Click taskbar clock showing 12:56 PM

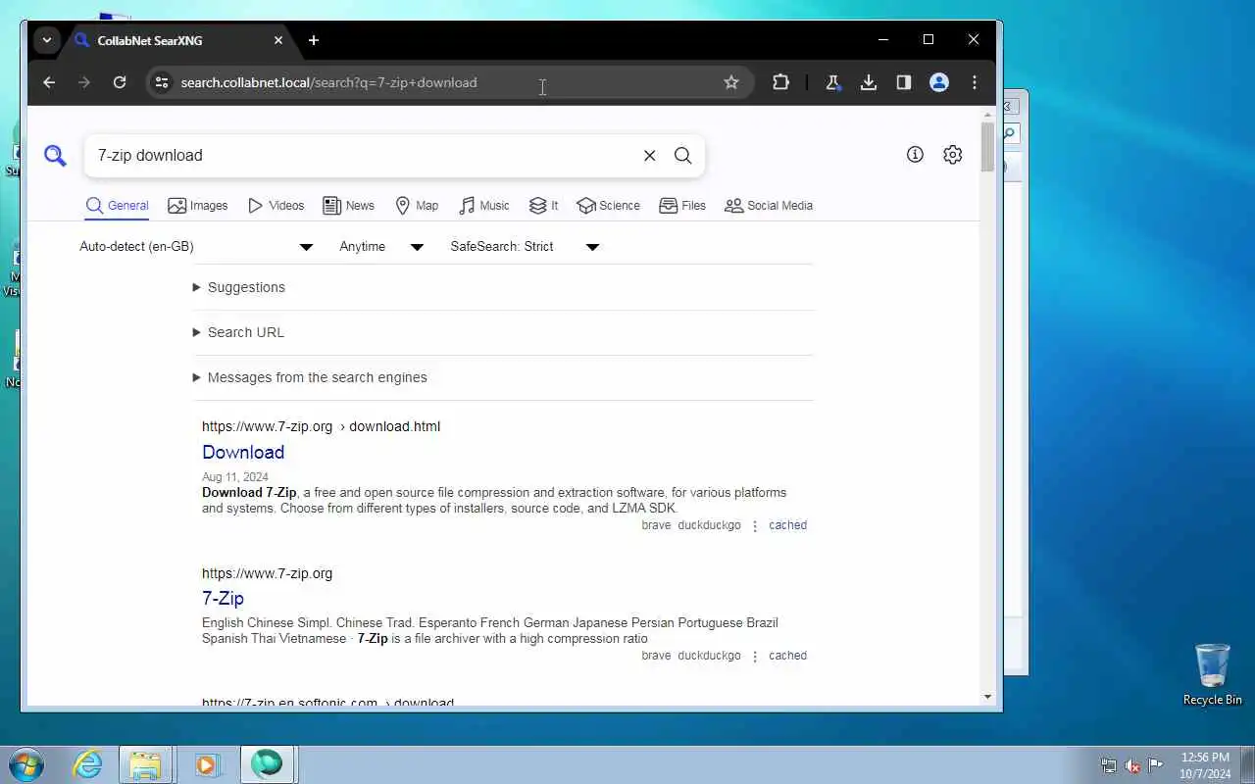[1205, 765]
